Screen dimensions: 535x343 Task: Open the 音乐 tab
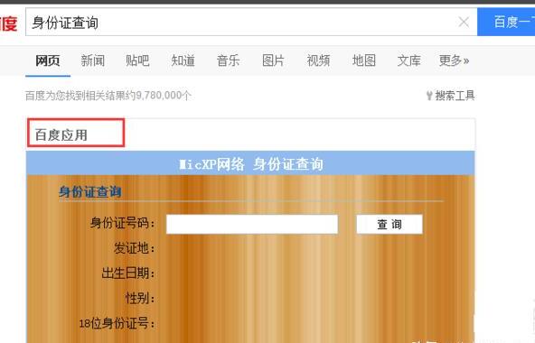point(228,61)
